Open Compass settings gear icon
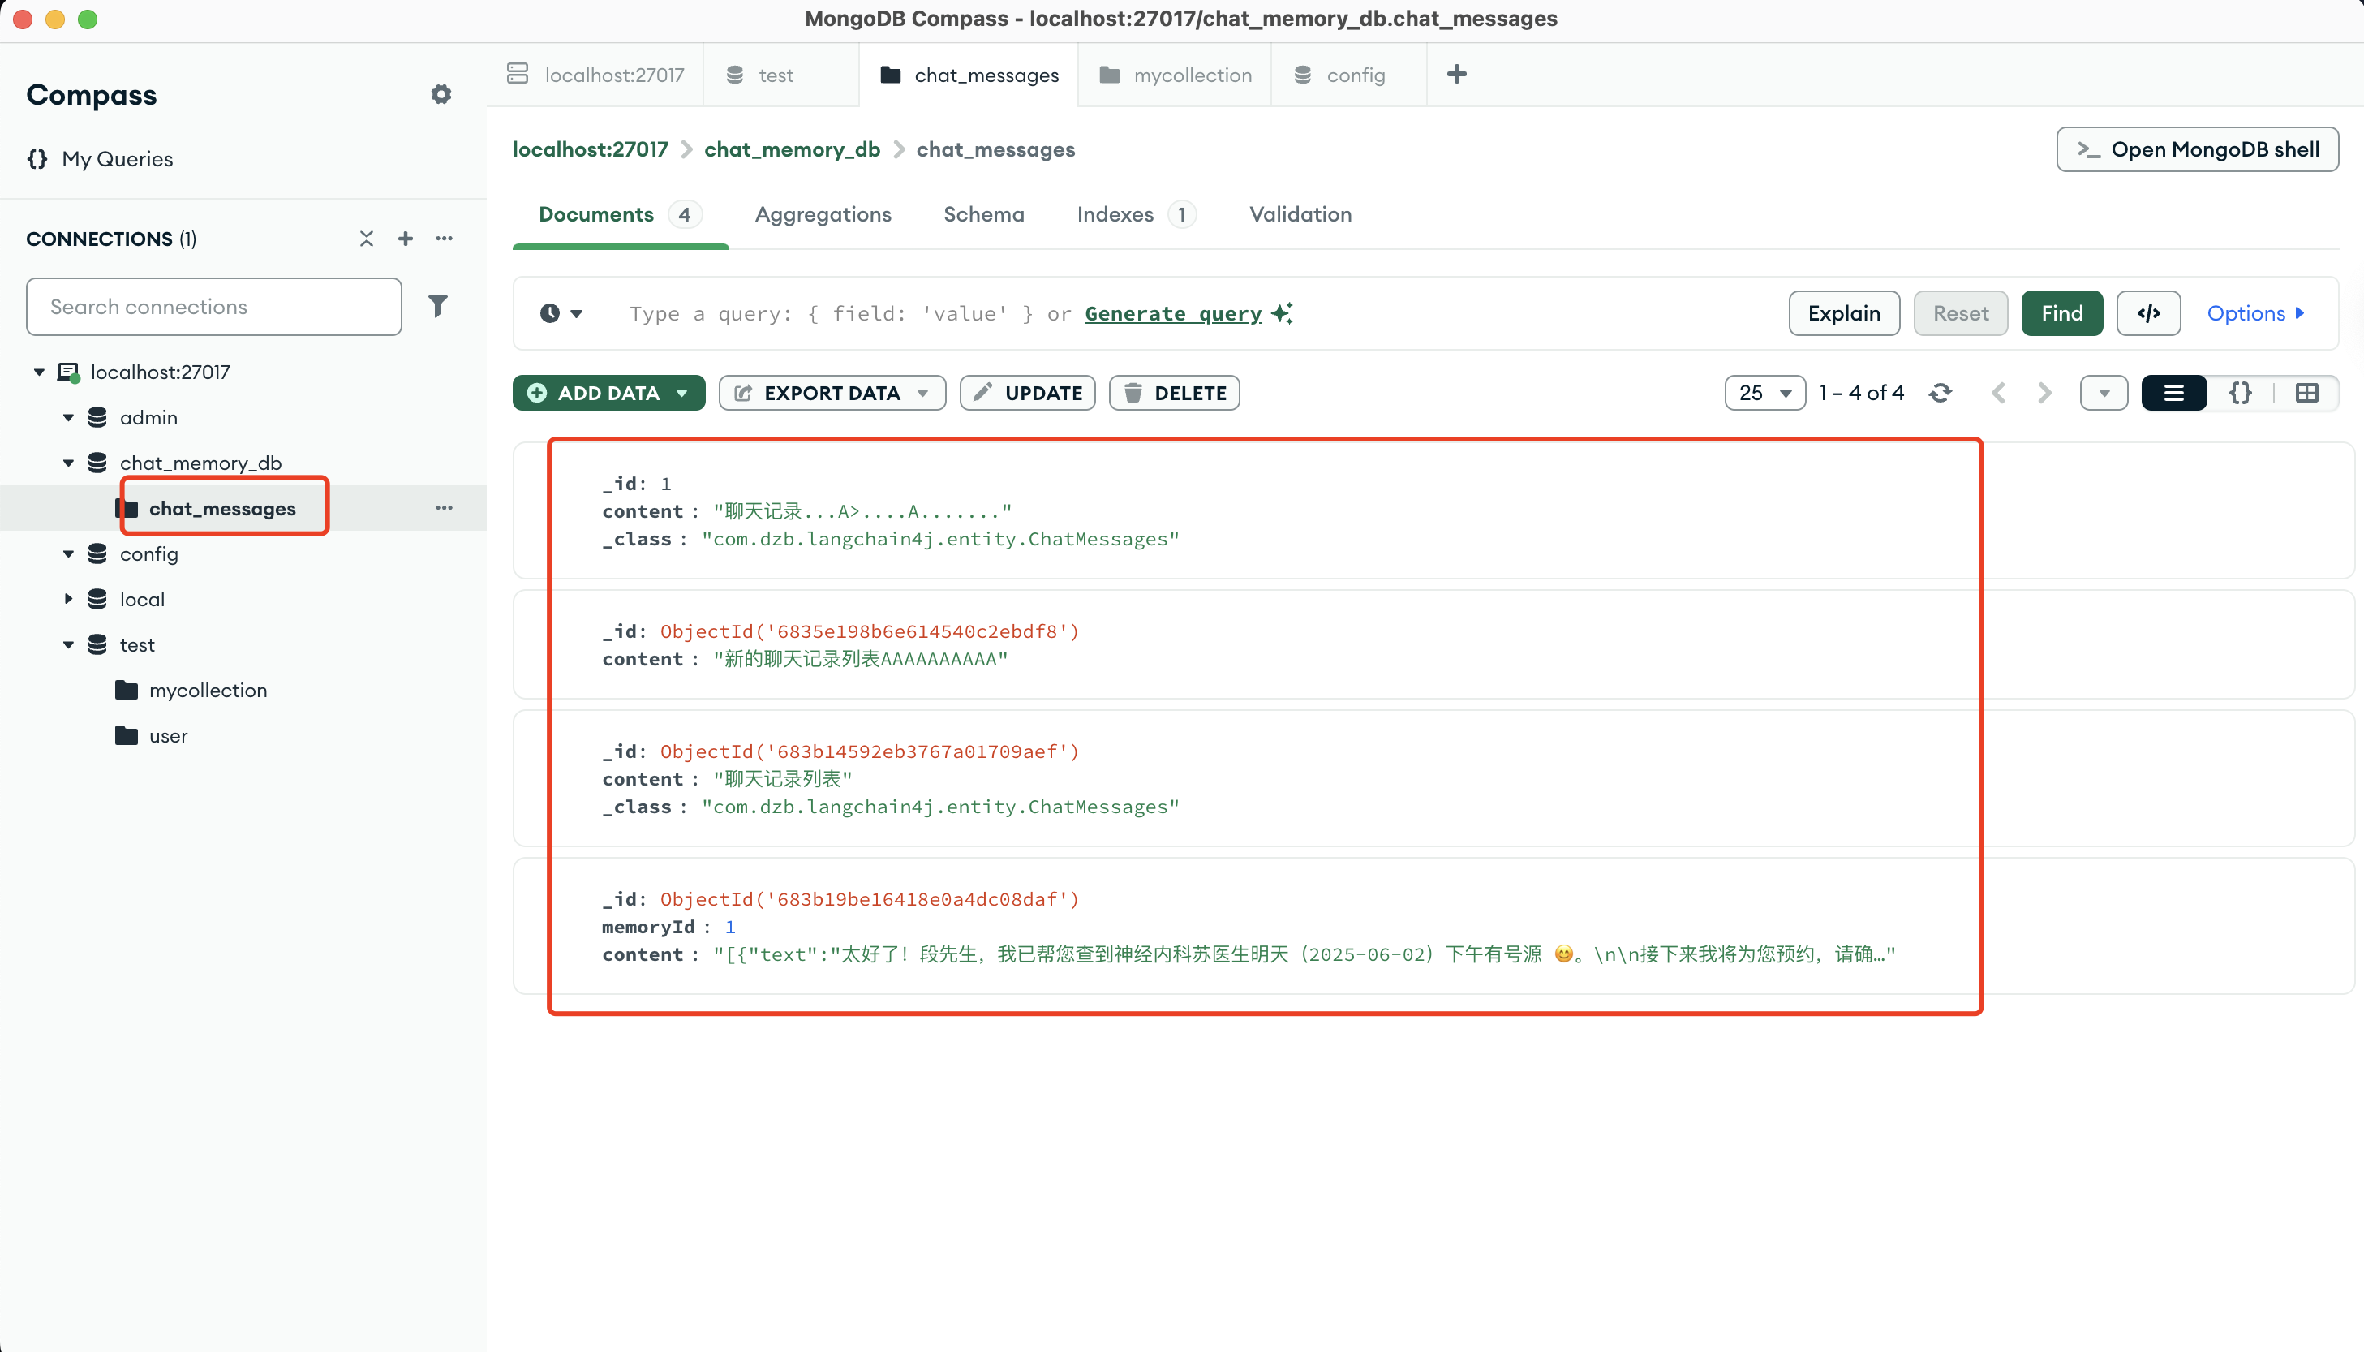 (x=441, y=95)
